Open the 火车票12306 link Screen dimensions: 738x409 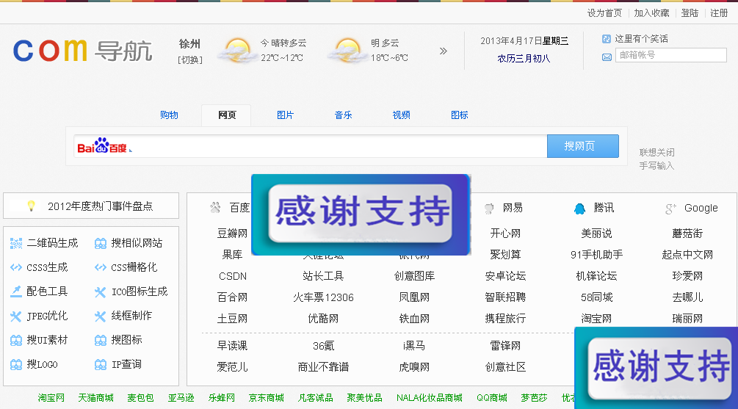[323, 297]
